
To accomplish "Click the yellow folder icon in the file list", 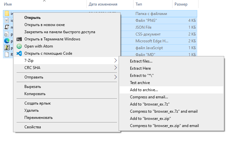I will (x=6, y=14).
